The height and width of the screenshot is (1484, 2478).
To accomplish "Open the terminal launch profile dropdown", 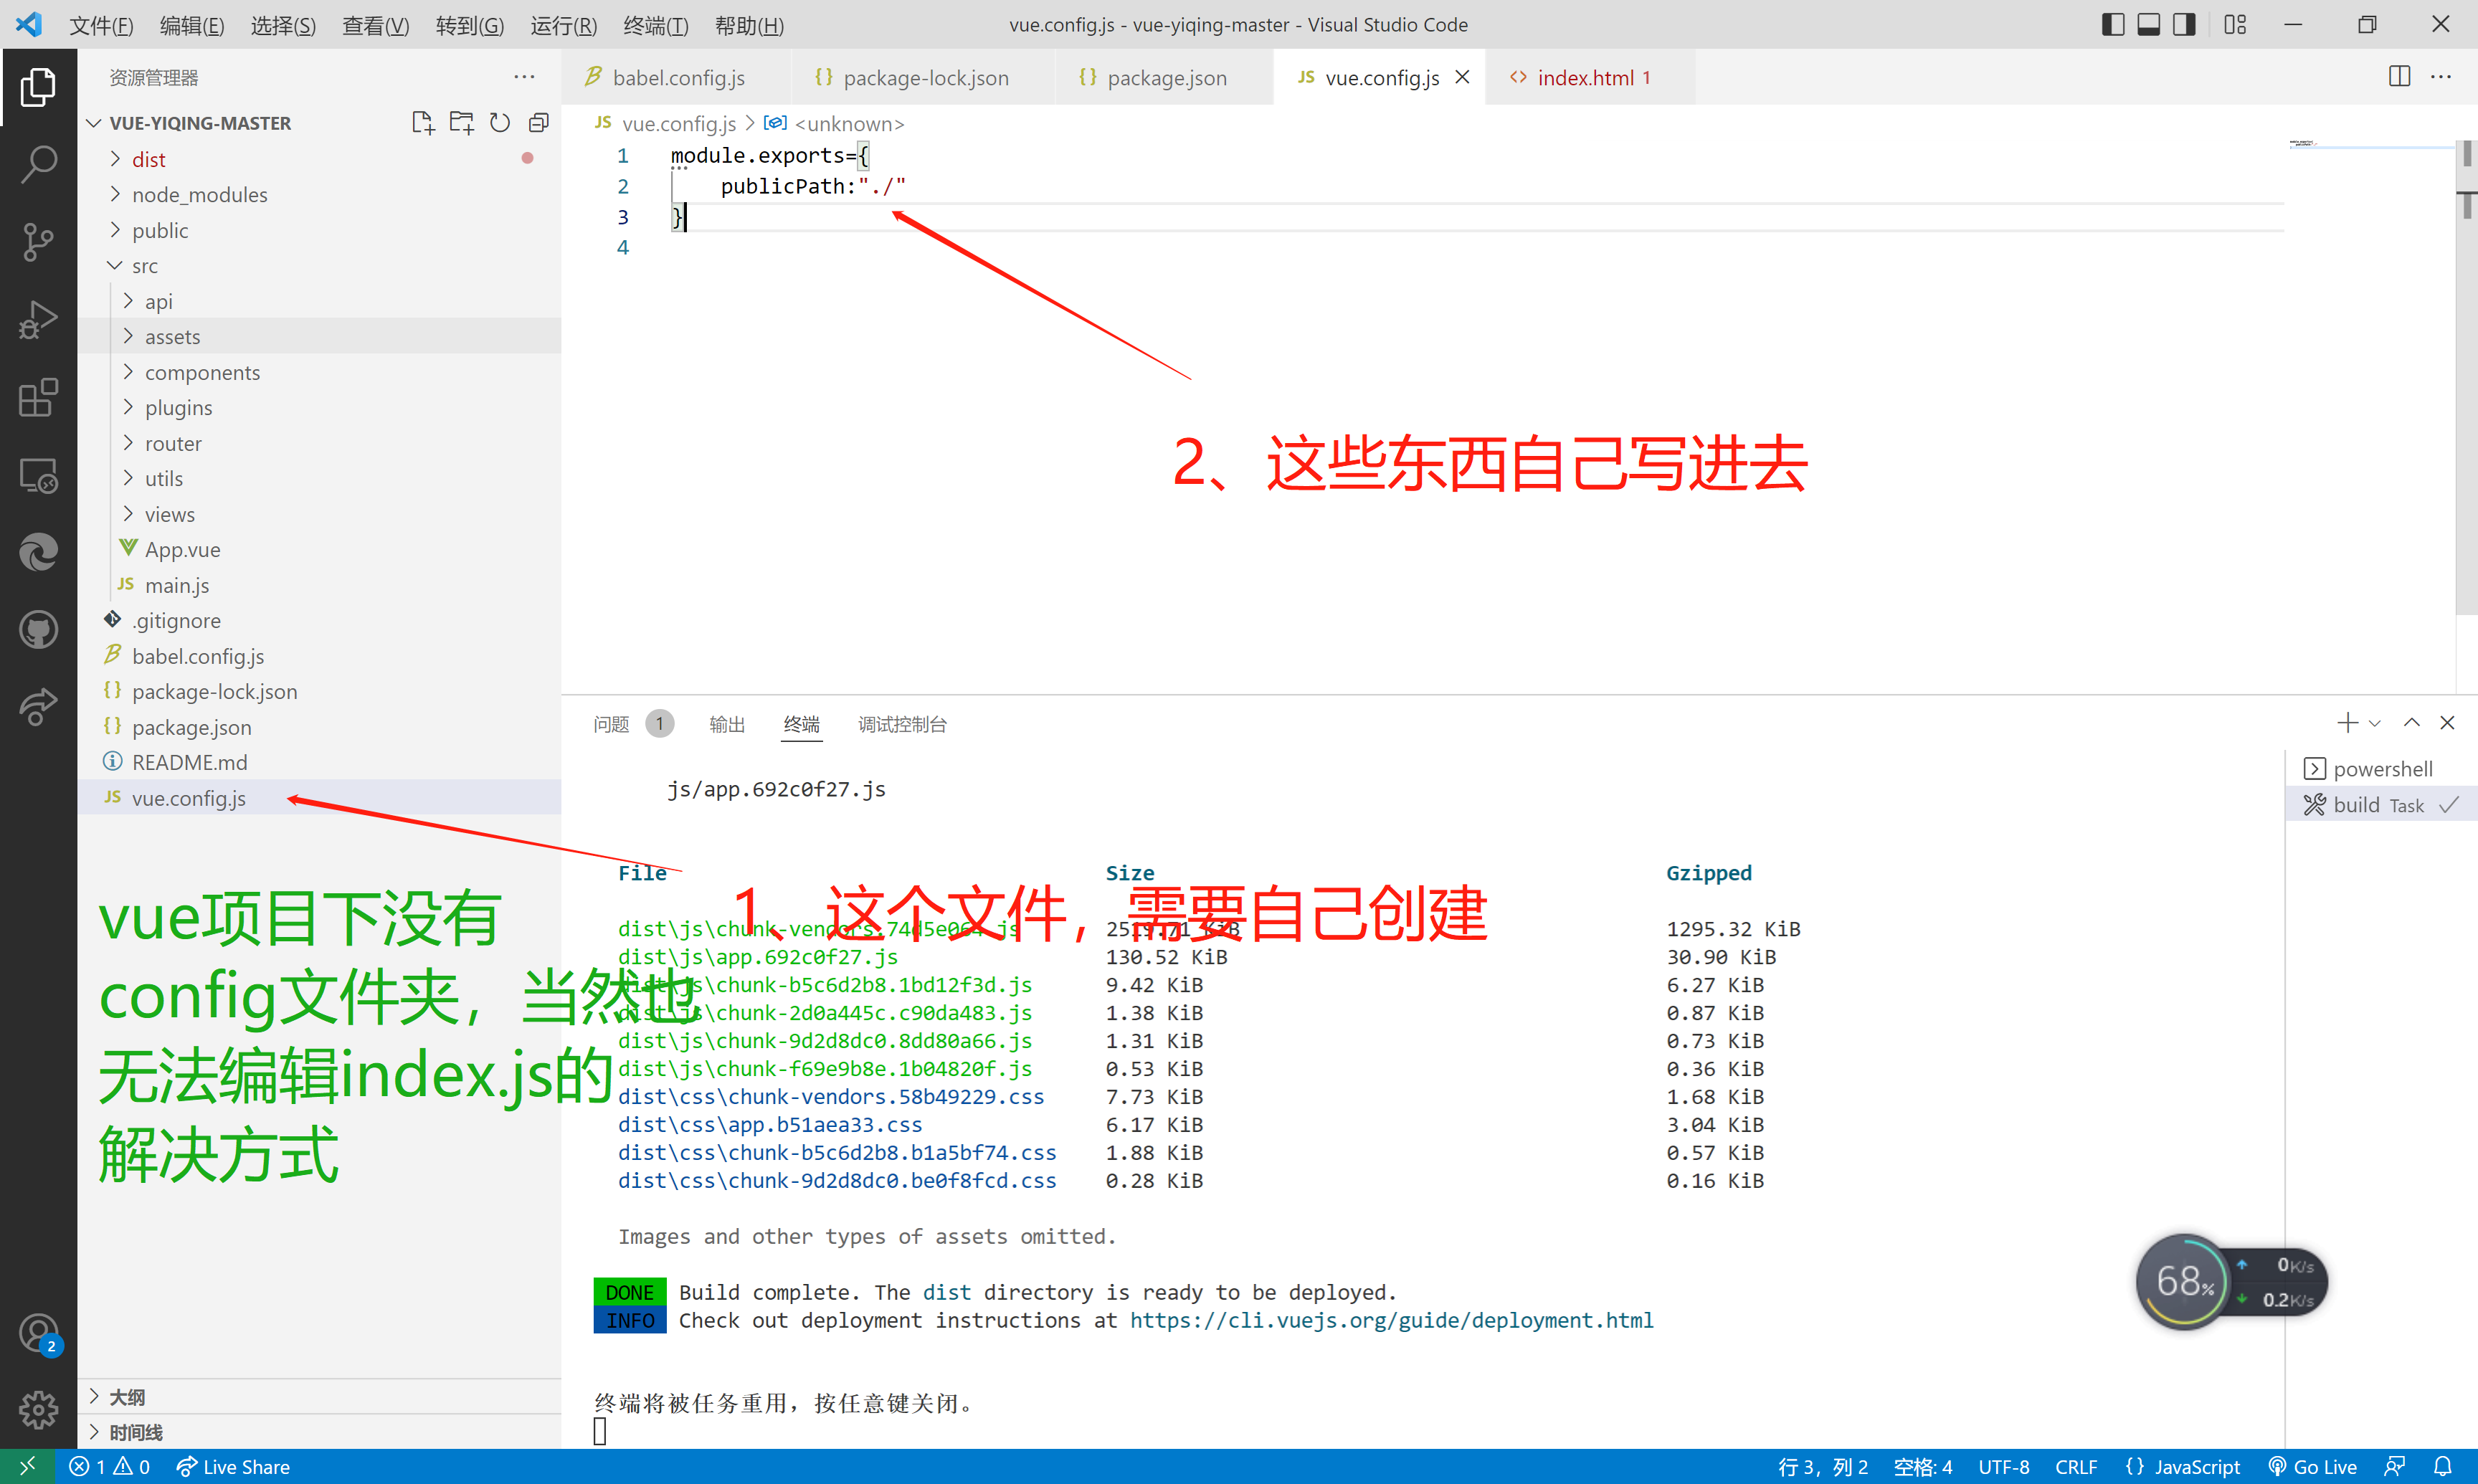I will pyautogui.click(x=2374, y=722).
